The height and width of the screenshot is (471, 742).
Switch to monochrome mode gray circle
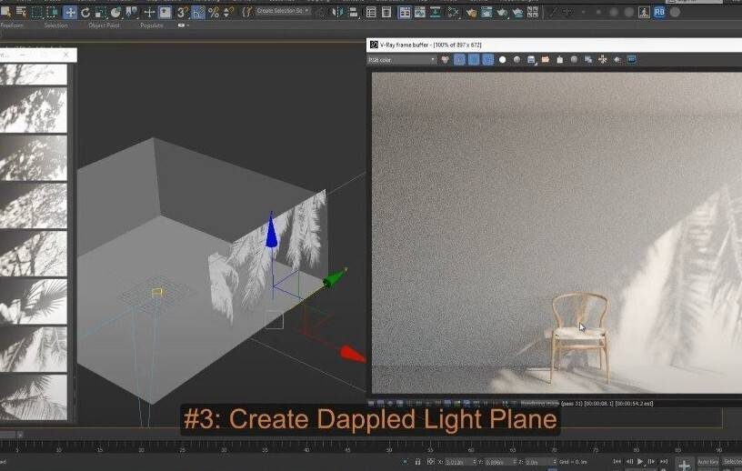[516, 60]
